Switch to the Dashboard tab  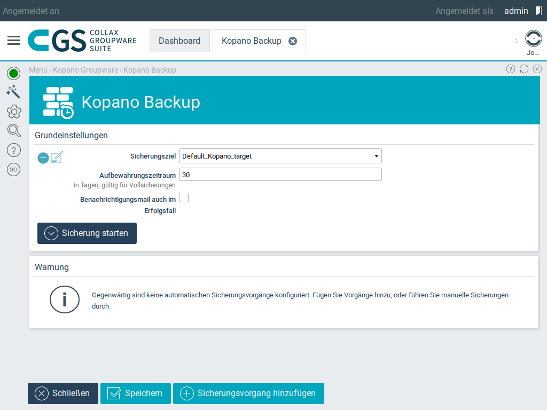[179, 41]
